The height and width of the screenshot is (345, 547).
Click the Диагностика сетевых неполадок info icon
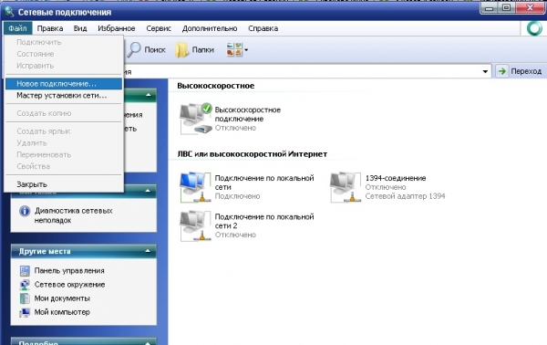25,211
